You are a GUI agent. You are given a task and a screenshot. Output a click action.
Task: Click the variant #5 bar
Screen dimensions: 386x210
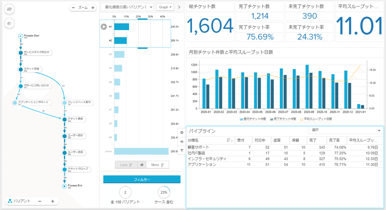pyautogui.click(x=117, y=82)
